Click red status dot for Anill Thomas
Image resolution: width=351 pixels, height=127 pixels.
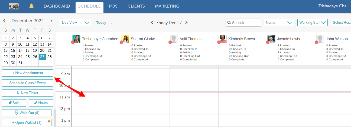tap(170, 42)
